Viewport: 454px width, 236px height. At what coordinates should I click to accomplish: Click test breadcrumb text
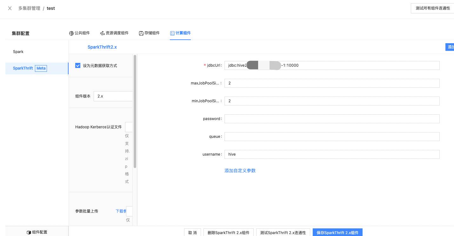pyautogui.click(x=51, y=8)
